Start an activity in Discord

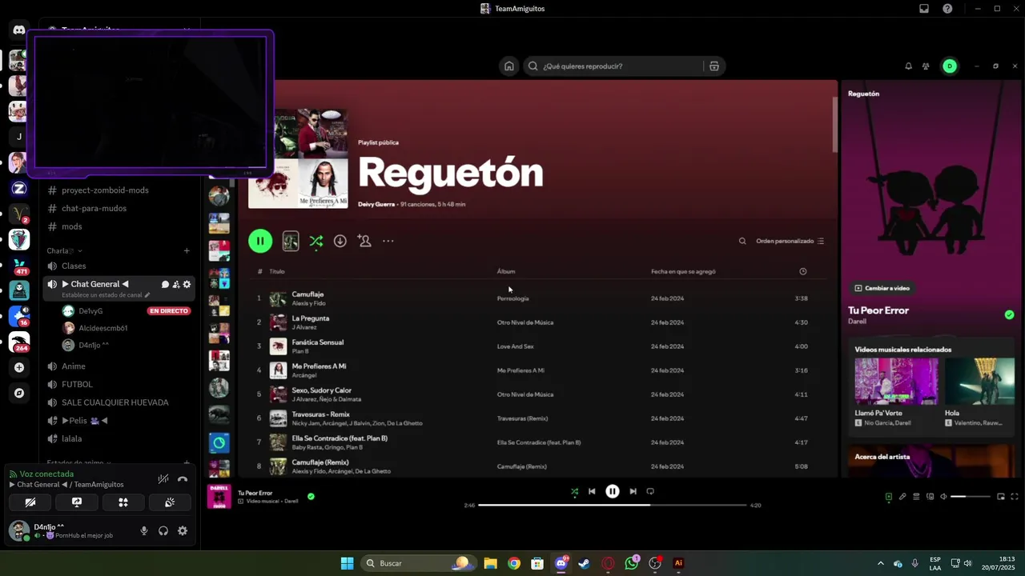(x=123, y=502)
